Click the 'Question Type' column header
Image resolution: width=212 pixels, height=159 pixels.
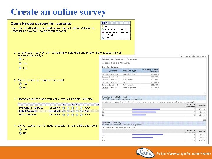pos(130,71)
